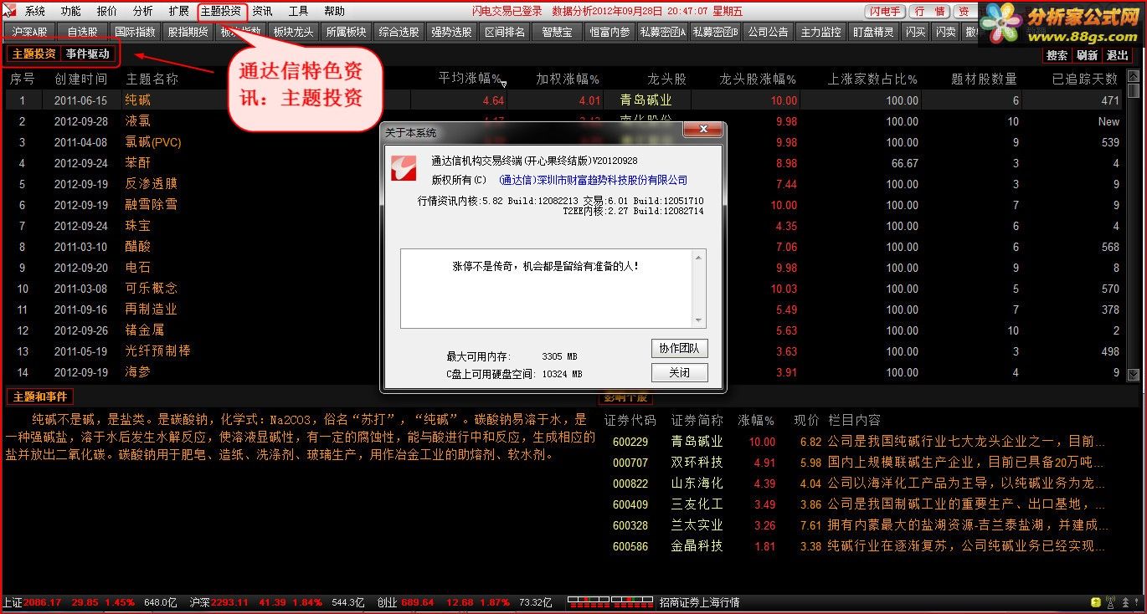Open 公司公告 from the toolbar
1147x614 pixels.
tap(768, 32)
